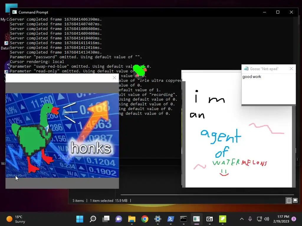Image resolution: width=302 pixels, height=226 pixels.
Task: Click the microphone tray icon
Action: (x=250, y=219)
